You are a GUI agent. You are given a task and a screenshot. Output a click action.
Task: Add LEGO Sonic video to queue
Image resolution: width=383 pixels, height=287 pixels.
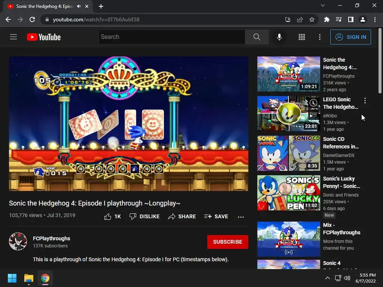pyautogui.click(x=313, y=115)
